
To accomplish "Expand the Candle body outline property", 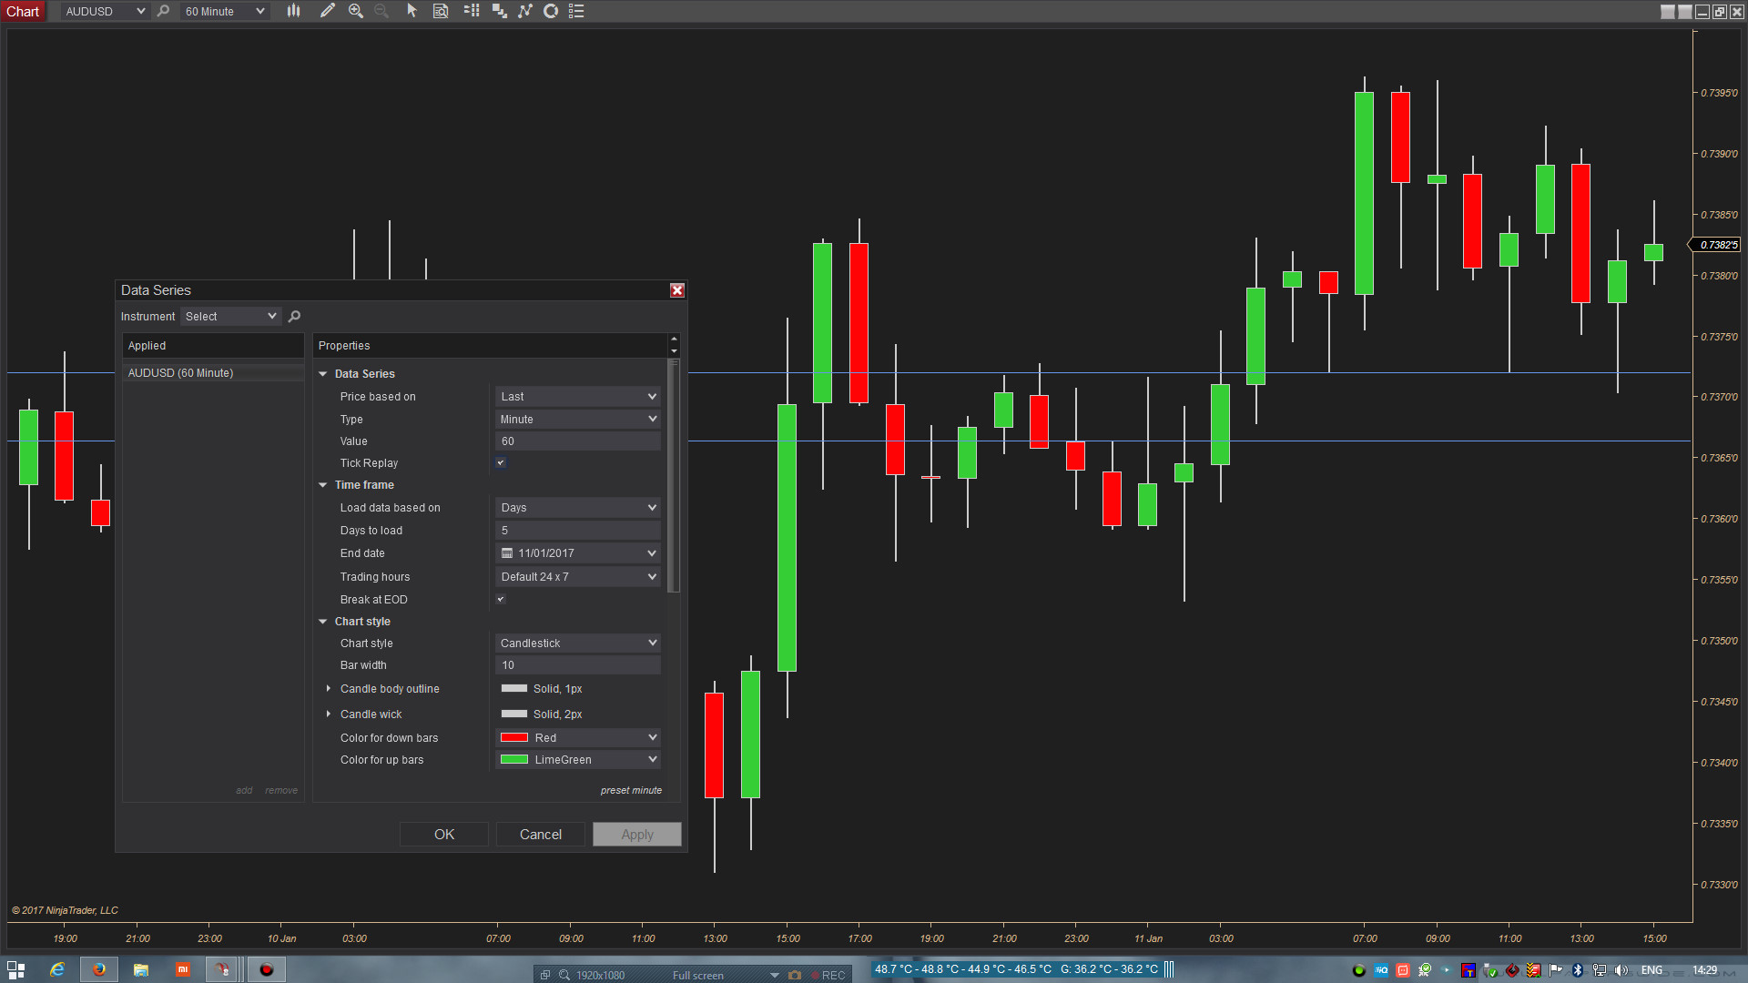I will point(329,689).
